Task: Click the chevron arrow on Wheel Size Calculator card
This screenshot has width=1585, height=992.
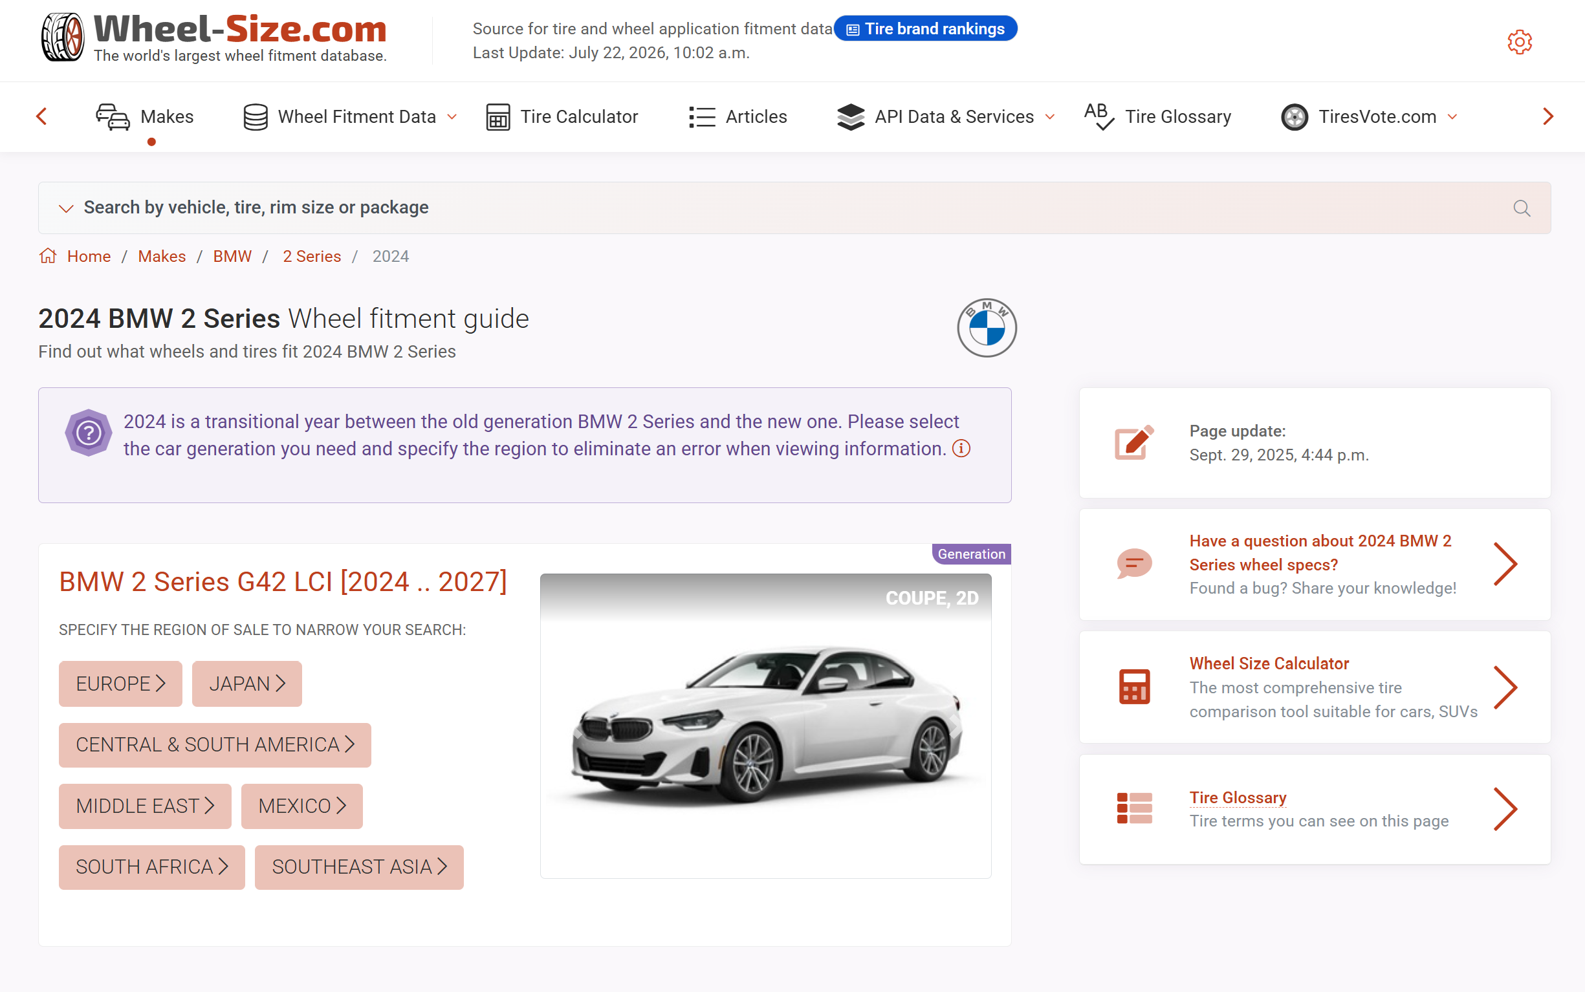Action: 1505,687
